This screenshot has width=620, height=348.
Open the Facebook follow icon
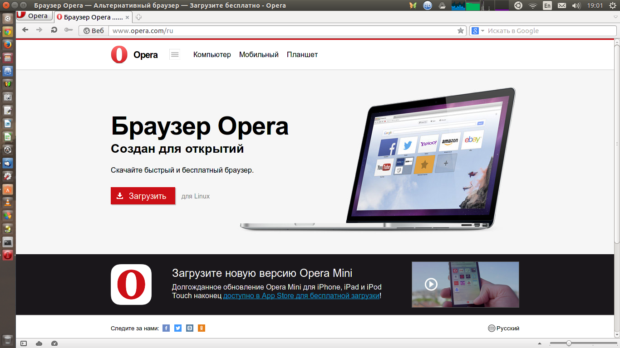tap(166, 328)
